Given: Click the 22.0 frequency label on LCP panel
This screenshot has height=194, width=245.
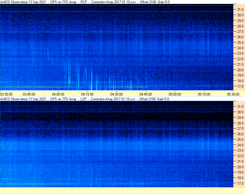Looking at the screenshot, I should (240, 156).
